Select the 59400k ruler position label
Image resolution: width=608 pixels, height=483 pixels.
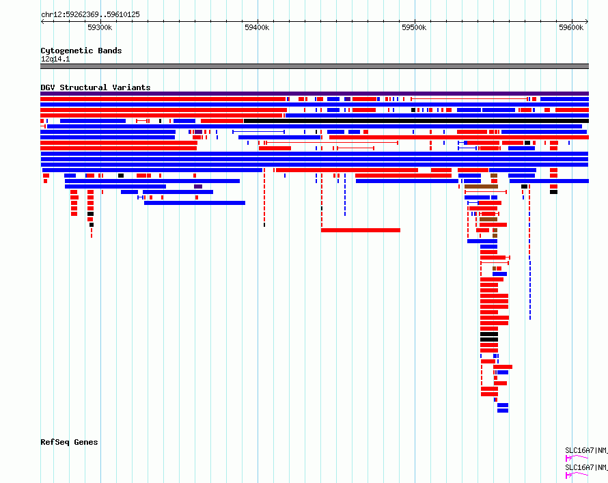coord(257,27)
